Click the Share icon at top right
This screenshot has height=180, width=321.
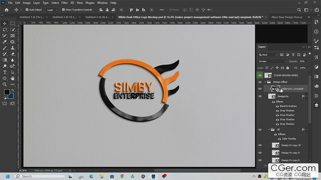[317, 10]
